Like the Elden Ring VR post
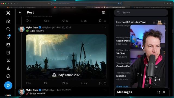Image resolution: width=174 pixels, height=98 pixels. click(x=64, y=83)
